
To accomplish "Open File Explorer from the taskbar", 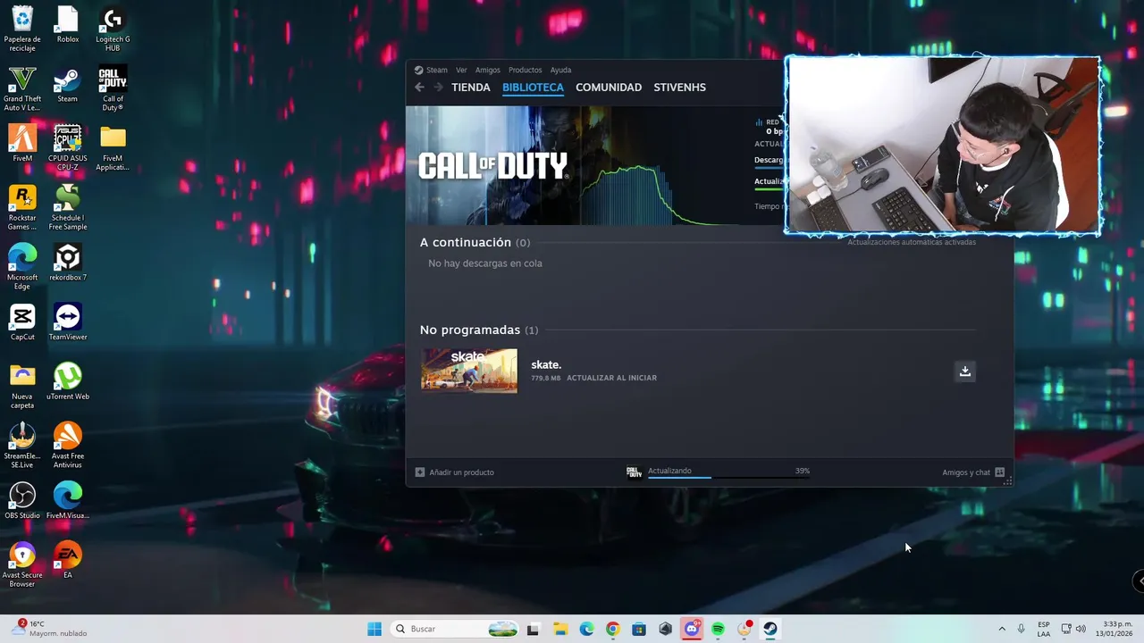I will 559,629.
